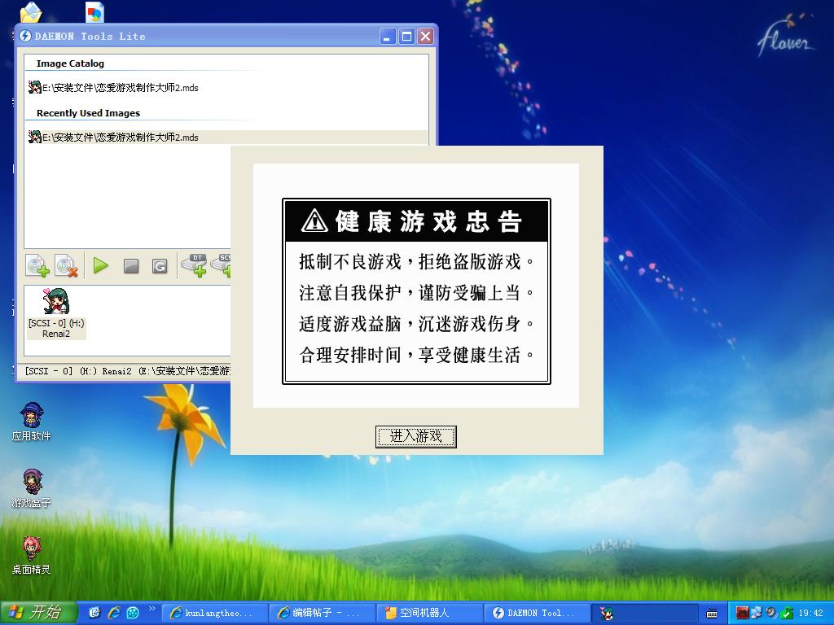
Task: Open the 应用软件 desktop icon
Action: point(32,422)
